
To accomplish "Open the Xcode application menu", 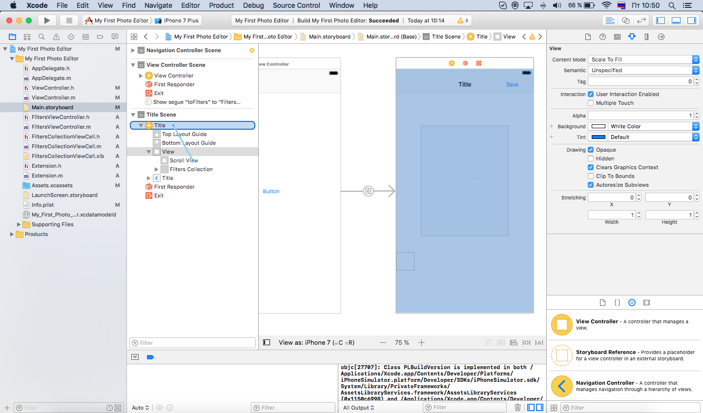I will (37, 5).
